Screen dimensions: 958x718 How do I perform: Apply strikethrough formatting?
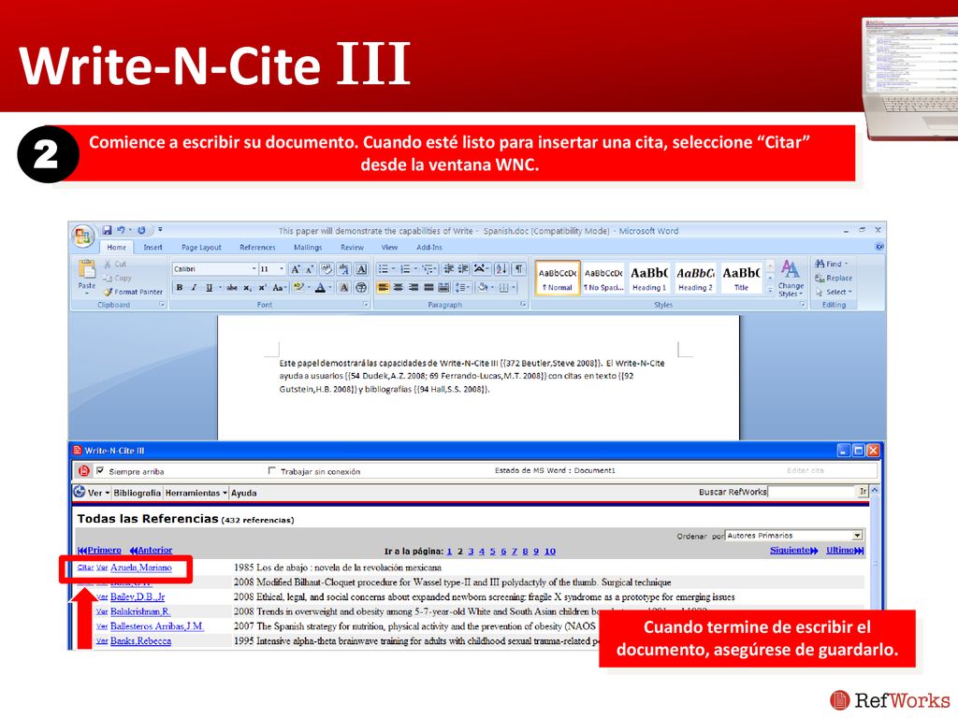coord(232,288)
